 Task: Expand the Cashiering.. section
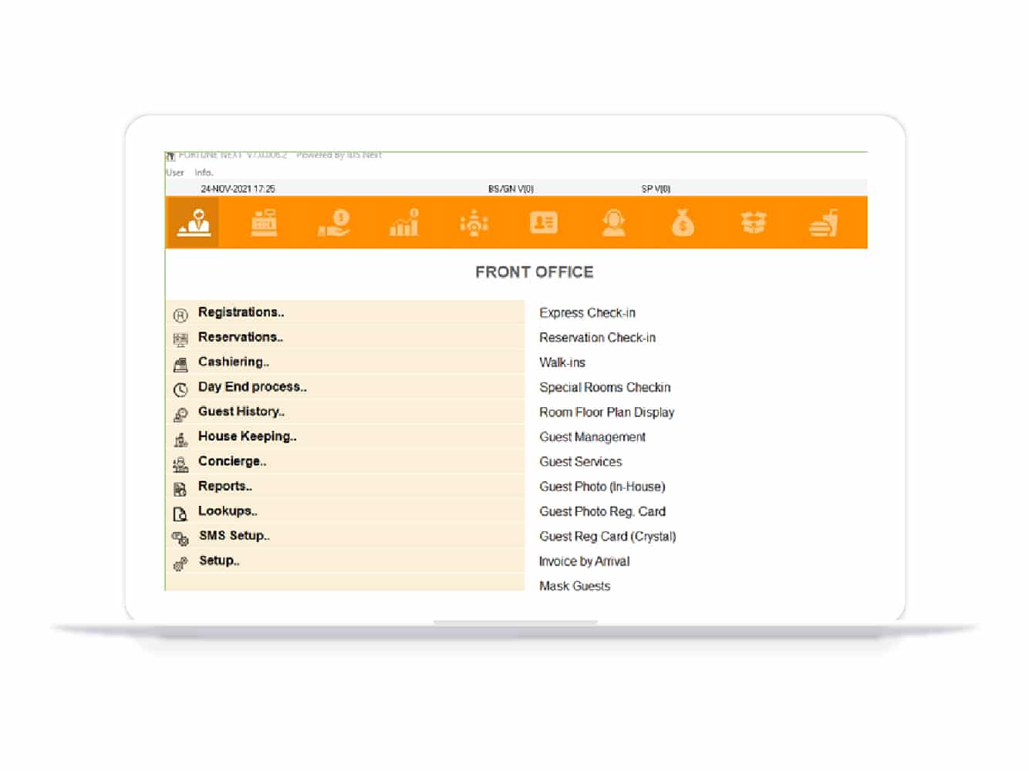[x=233, y=362]
